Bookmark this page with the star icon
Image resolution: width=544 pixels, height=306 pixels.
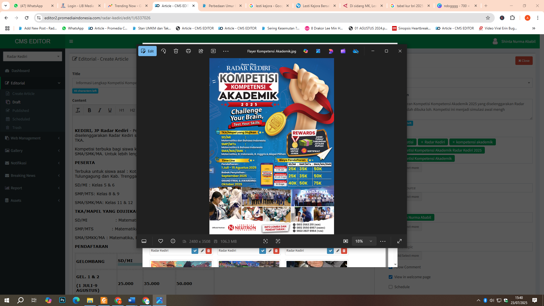[x=488, y=18]
